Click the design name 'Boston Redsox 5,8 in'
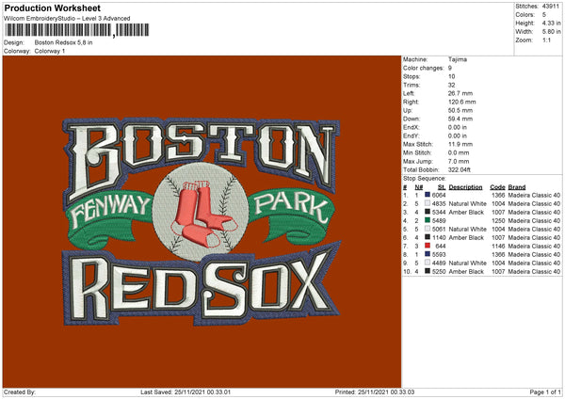 pyautogui.click(x=63, y=42)
